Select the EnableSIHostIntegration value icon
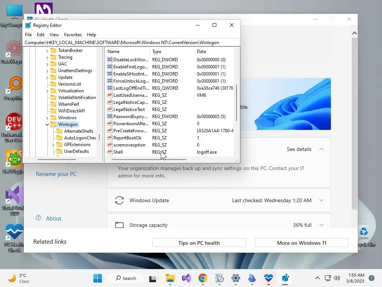 click(110, 74)
